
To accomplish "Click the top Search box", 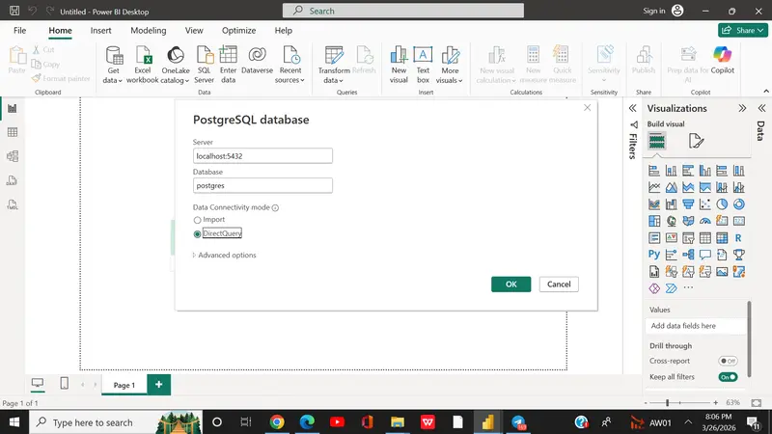I will pos(402,11).
